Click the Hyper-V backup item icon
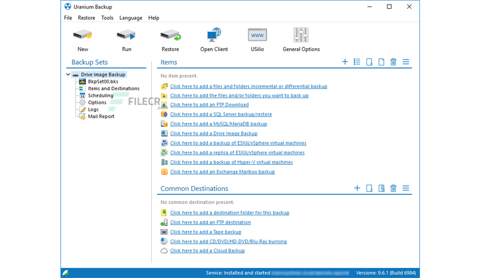Image resolution: width=481 pixels, height=278 pixels. pyautogui.click(x=164, y=163)
